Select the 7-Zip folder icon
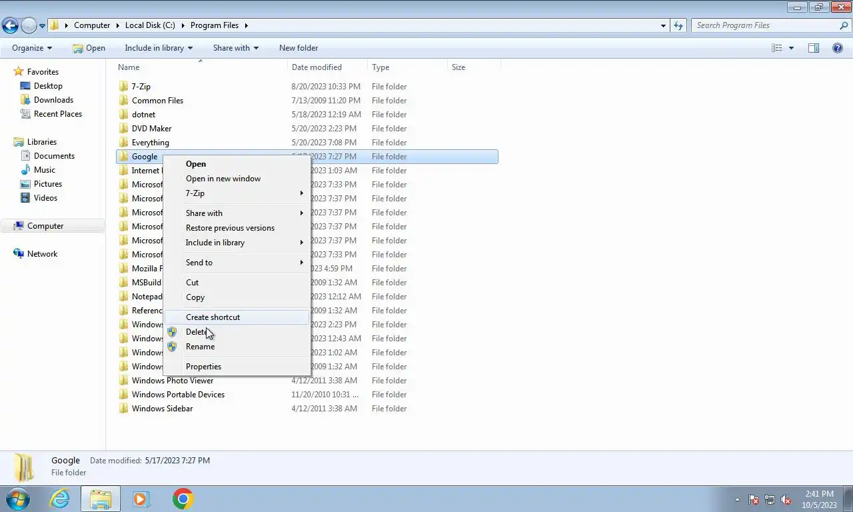Viewport: 853px width, 512px height. (x=123, y=87)
